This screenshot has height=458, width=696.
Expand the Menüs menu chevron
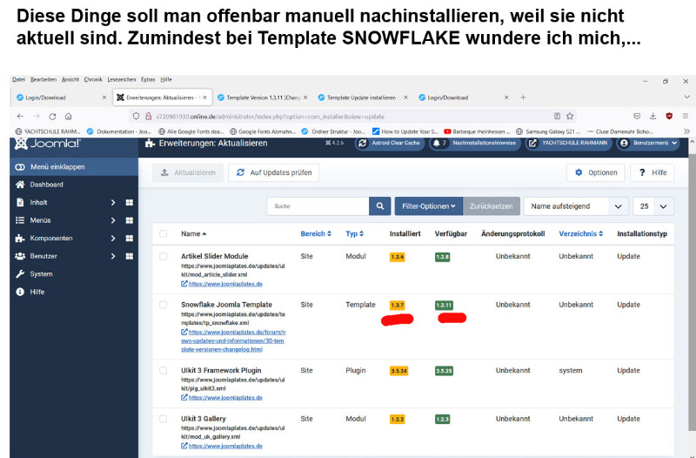tap(113, 220)
